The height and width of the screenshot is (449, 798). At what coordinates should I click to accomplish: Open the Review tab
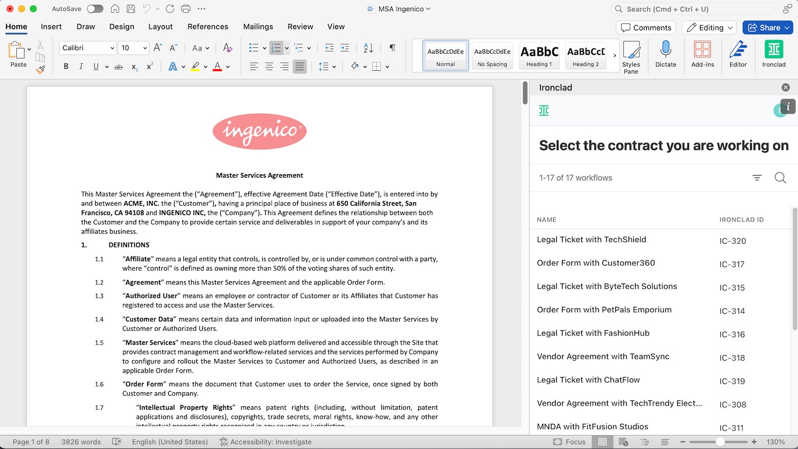(x=300, y=26)
